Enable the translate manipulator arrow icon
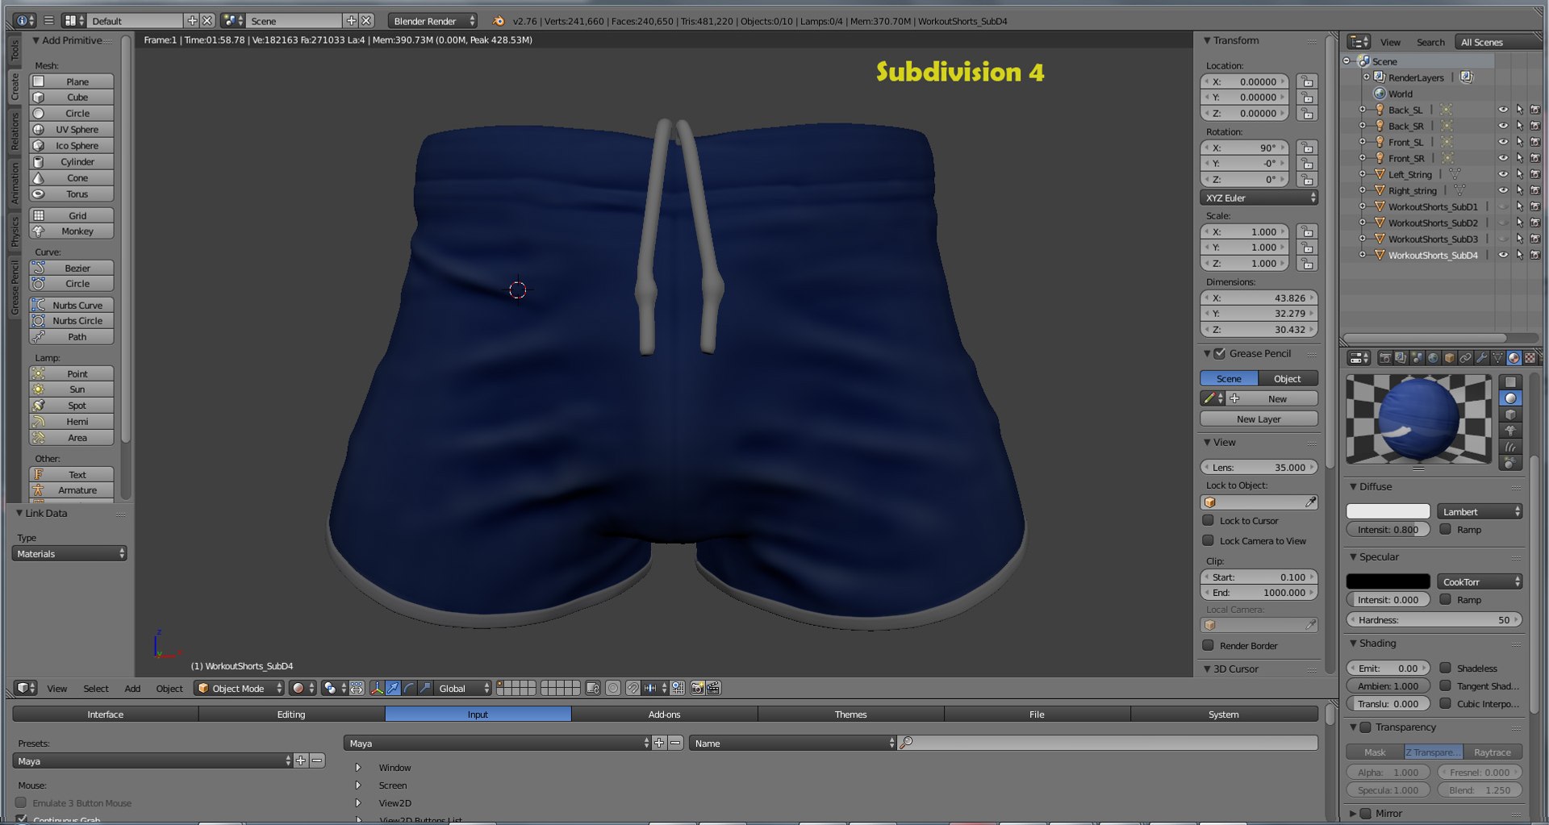The image size is (1549, 825). [x=392, y=688]
